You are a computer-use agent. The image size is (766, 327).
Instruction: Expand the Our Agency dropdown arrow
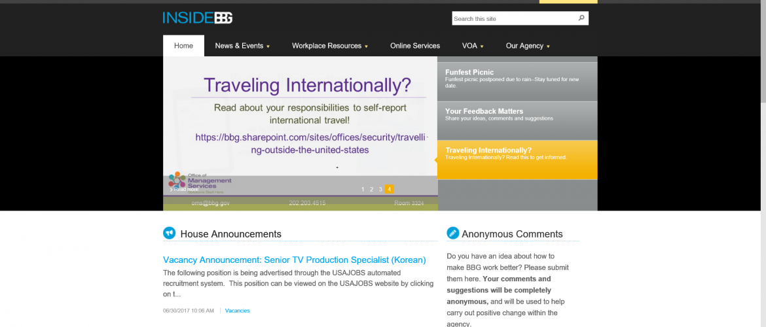[x=548, y=46]
